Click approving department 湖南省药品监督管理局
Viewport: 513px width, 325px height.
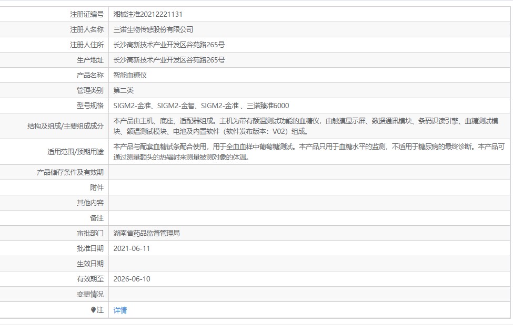point(147,233)
